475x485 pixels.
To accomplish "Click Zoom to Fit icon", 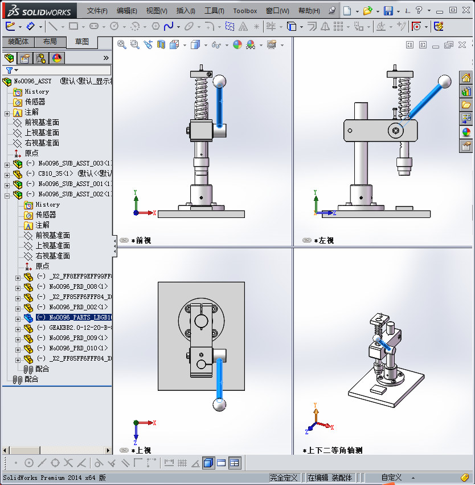I will click(x=122, y=45).
